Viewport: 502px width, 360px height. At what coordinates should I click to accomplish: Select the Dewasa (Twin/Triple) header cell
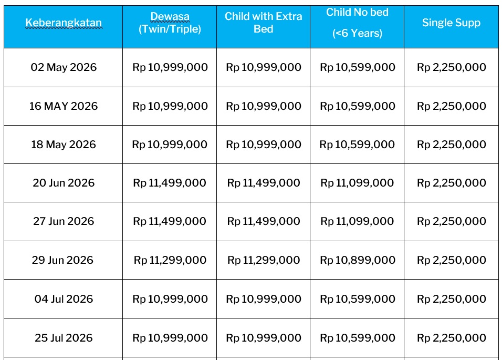tap(170, 23)
